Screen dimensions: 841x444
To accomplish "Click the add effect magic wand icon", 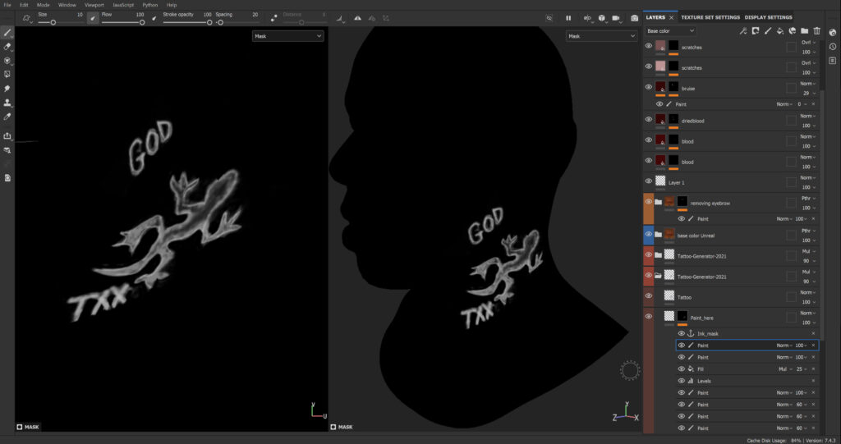I will coord(742,31).
